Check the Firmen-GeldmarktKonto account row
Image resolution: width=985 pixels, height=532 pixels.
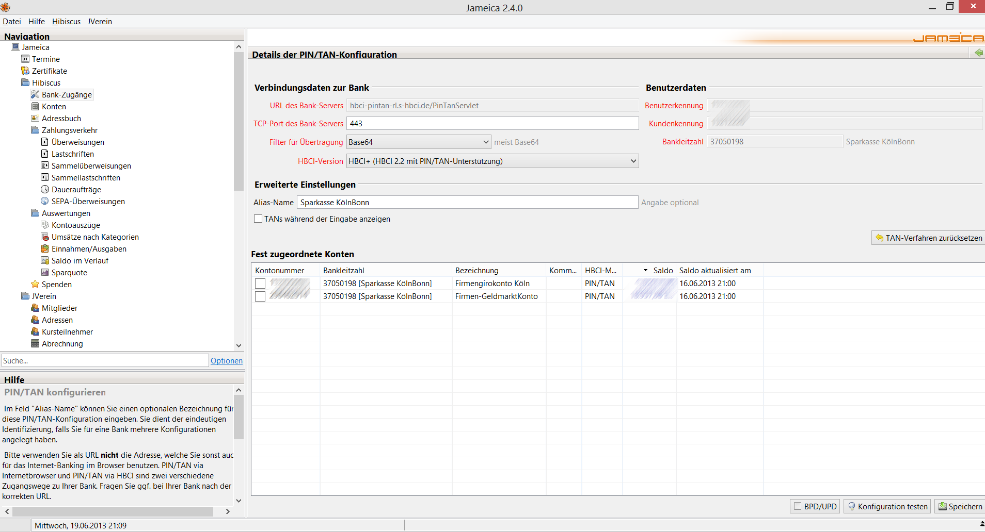[260, 296]
